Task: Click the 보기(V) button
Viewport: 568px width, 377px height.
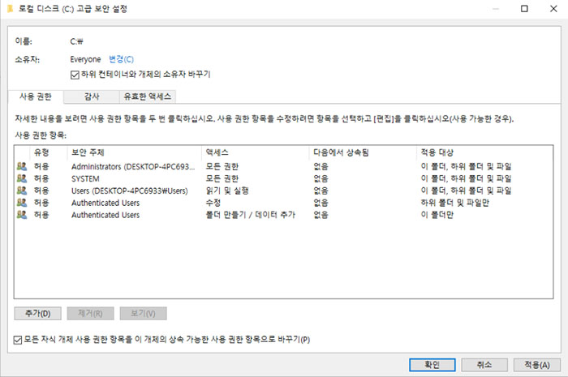Action: coord(143,313)
